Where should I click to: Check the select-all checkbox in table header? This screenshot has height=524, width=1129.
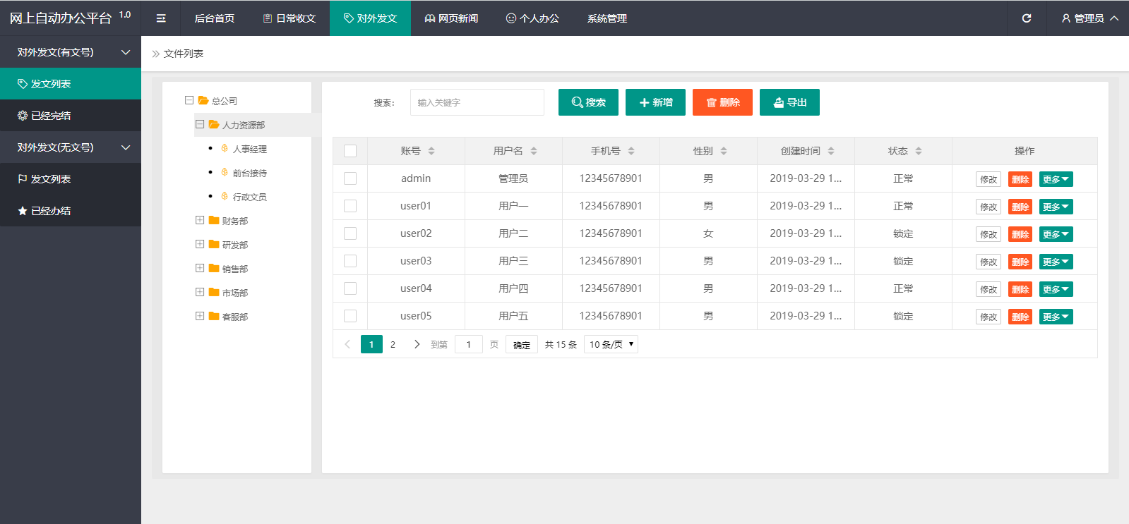350,151
